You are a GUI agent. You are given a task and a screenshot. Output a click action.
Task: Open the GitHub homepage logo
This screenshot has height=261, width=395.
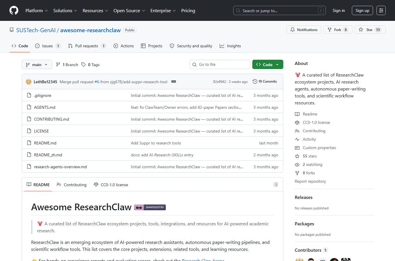[x=14, y=10]
